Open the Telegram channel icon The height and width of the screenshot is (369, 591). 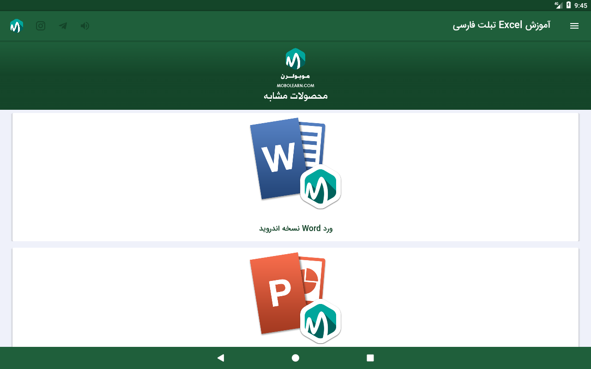point(63,26)
